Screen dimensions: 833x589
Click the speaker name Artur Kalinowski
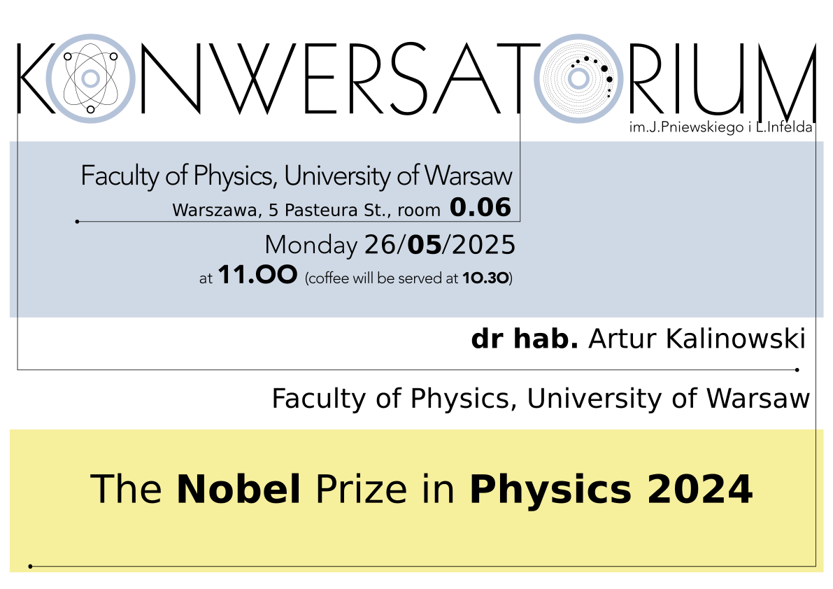coord(697,339)
